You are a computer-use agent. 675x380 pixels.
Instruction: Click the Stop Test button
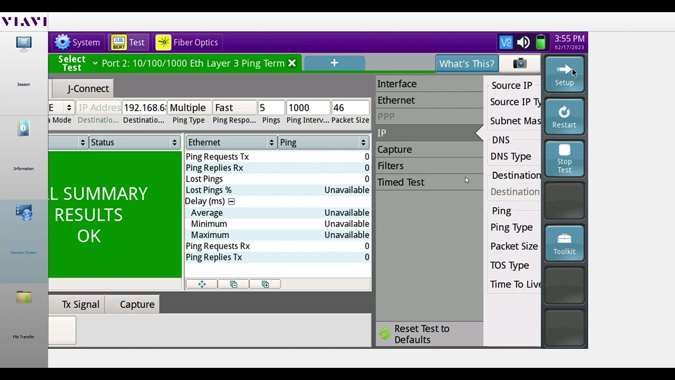564,159
